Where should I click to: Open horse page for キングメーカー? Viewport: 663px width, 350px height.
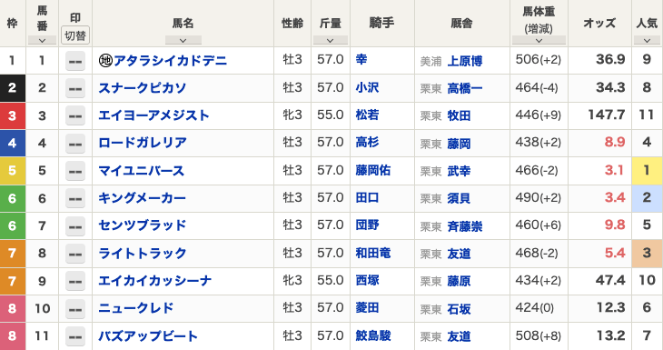click(x=142, y=198)
